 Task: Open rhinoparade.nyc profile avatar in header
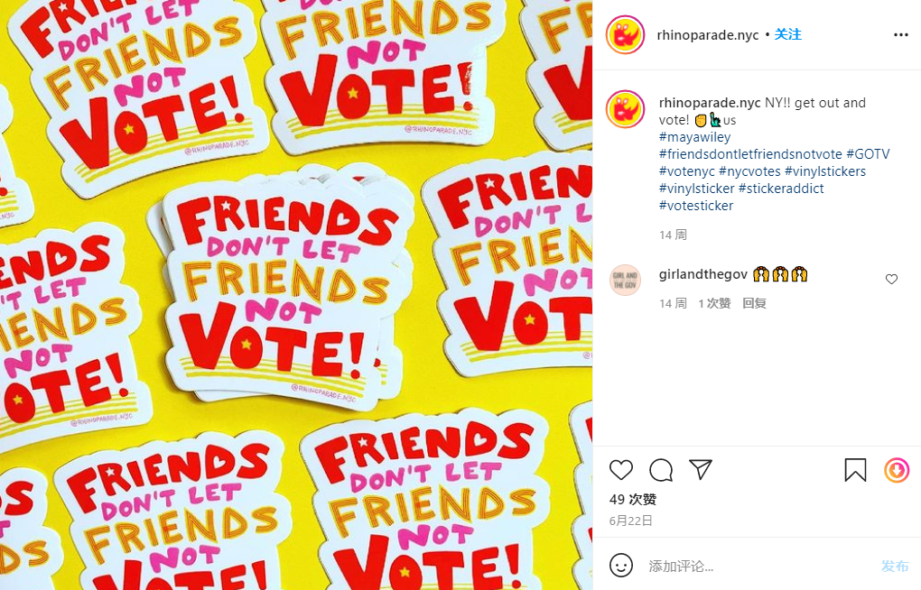[625, 35]
